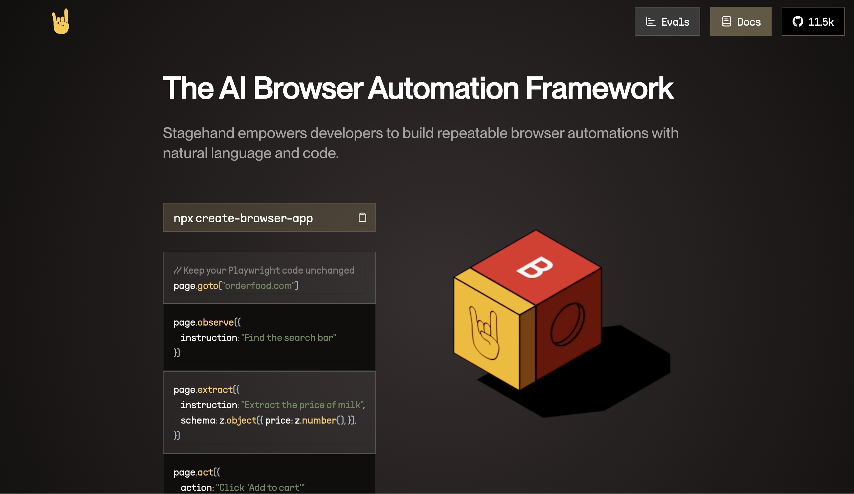Click the npx create-browser-app command box
This screenshot has height=494, width=854.
click(269, 217)
